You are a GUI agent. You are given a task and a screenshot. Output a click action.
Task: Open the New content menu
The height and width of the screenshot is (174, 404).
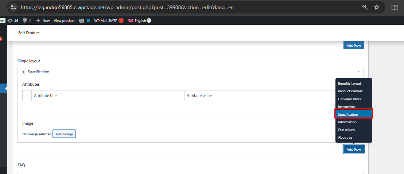43,21
